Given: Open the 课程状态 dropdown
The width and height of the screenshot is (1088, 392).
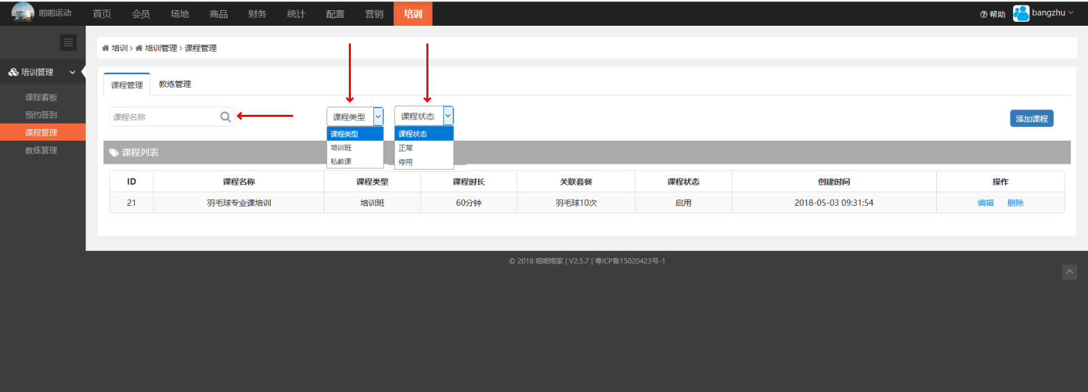Looking at the screenshot, I should click(424, 116).
